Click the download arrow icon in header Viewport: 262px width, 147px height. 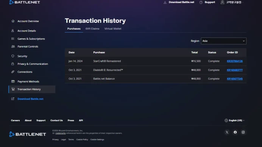[x=165, y=2]
